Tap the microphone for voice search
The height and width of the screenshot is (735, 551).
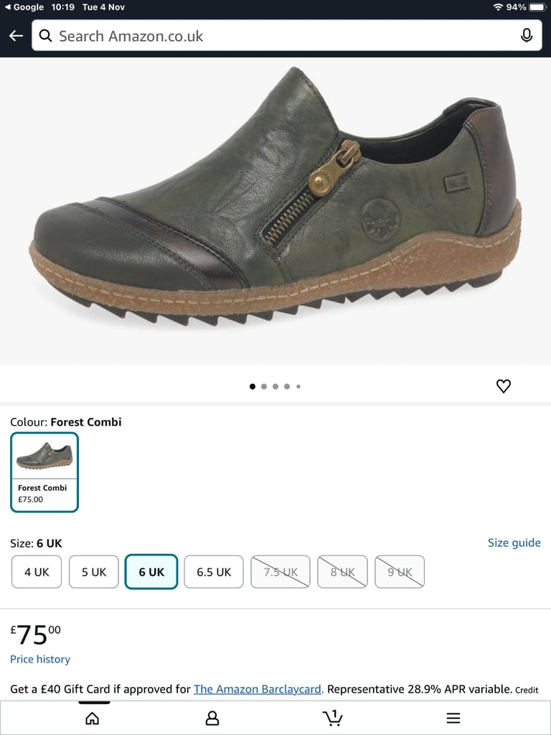tap(527, 34)
